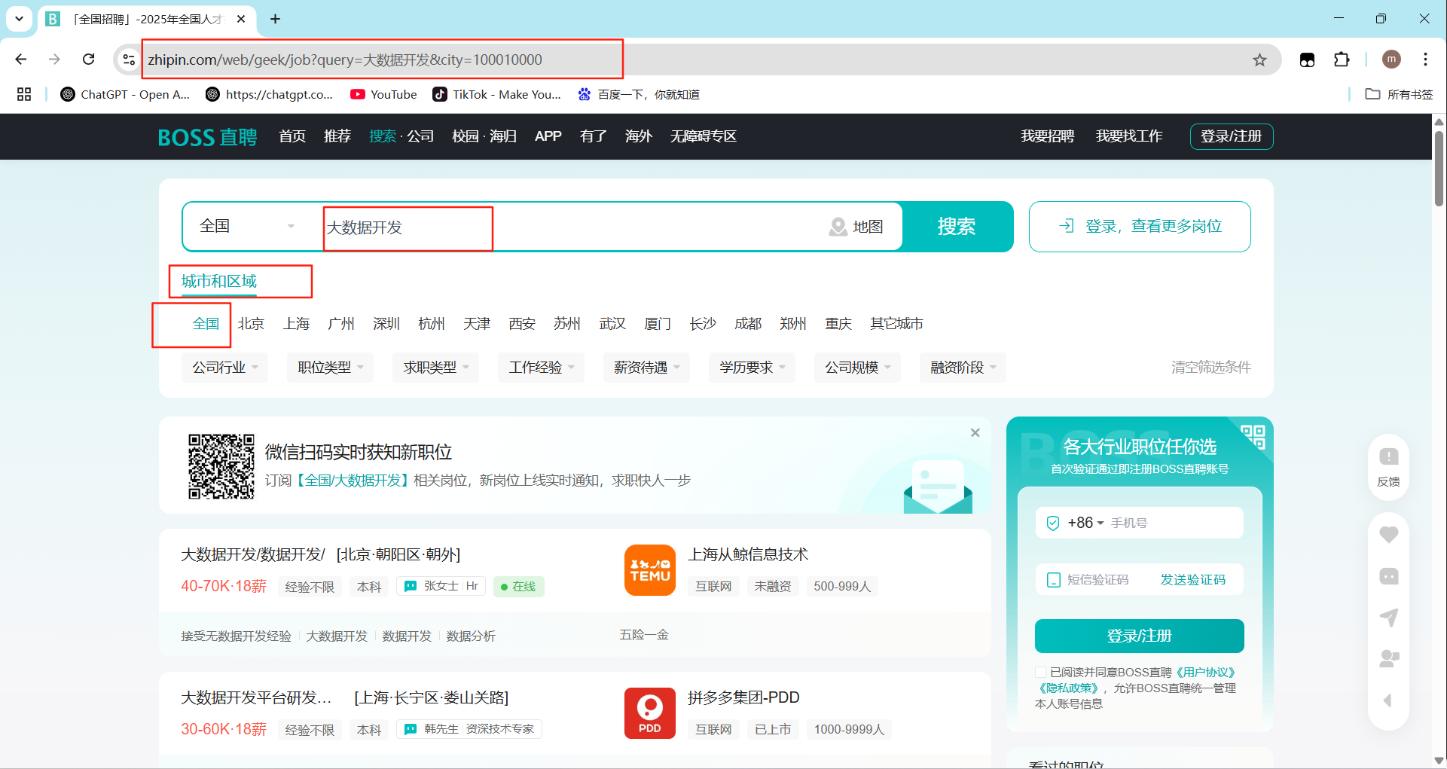The image size is (1447, 769).
Task: Open YouTube bookmark
Action: pos(383,94)
